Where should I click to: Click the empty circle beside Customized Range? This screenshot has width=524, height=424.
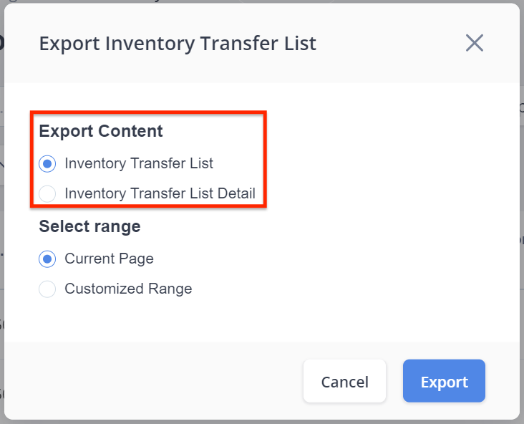click(x=47, y=289)
